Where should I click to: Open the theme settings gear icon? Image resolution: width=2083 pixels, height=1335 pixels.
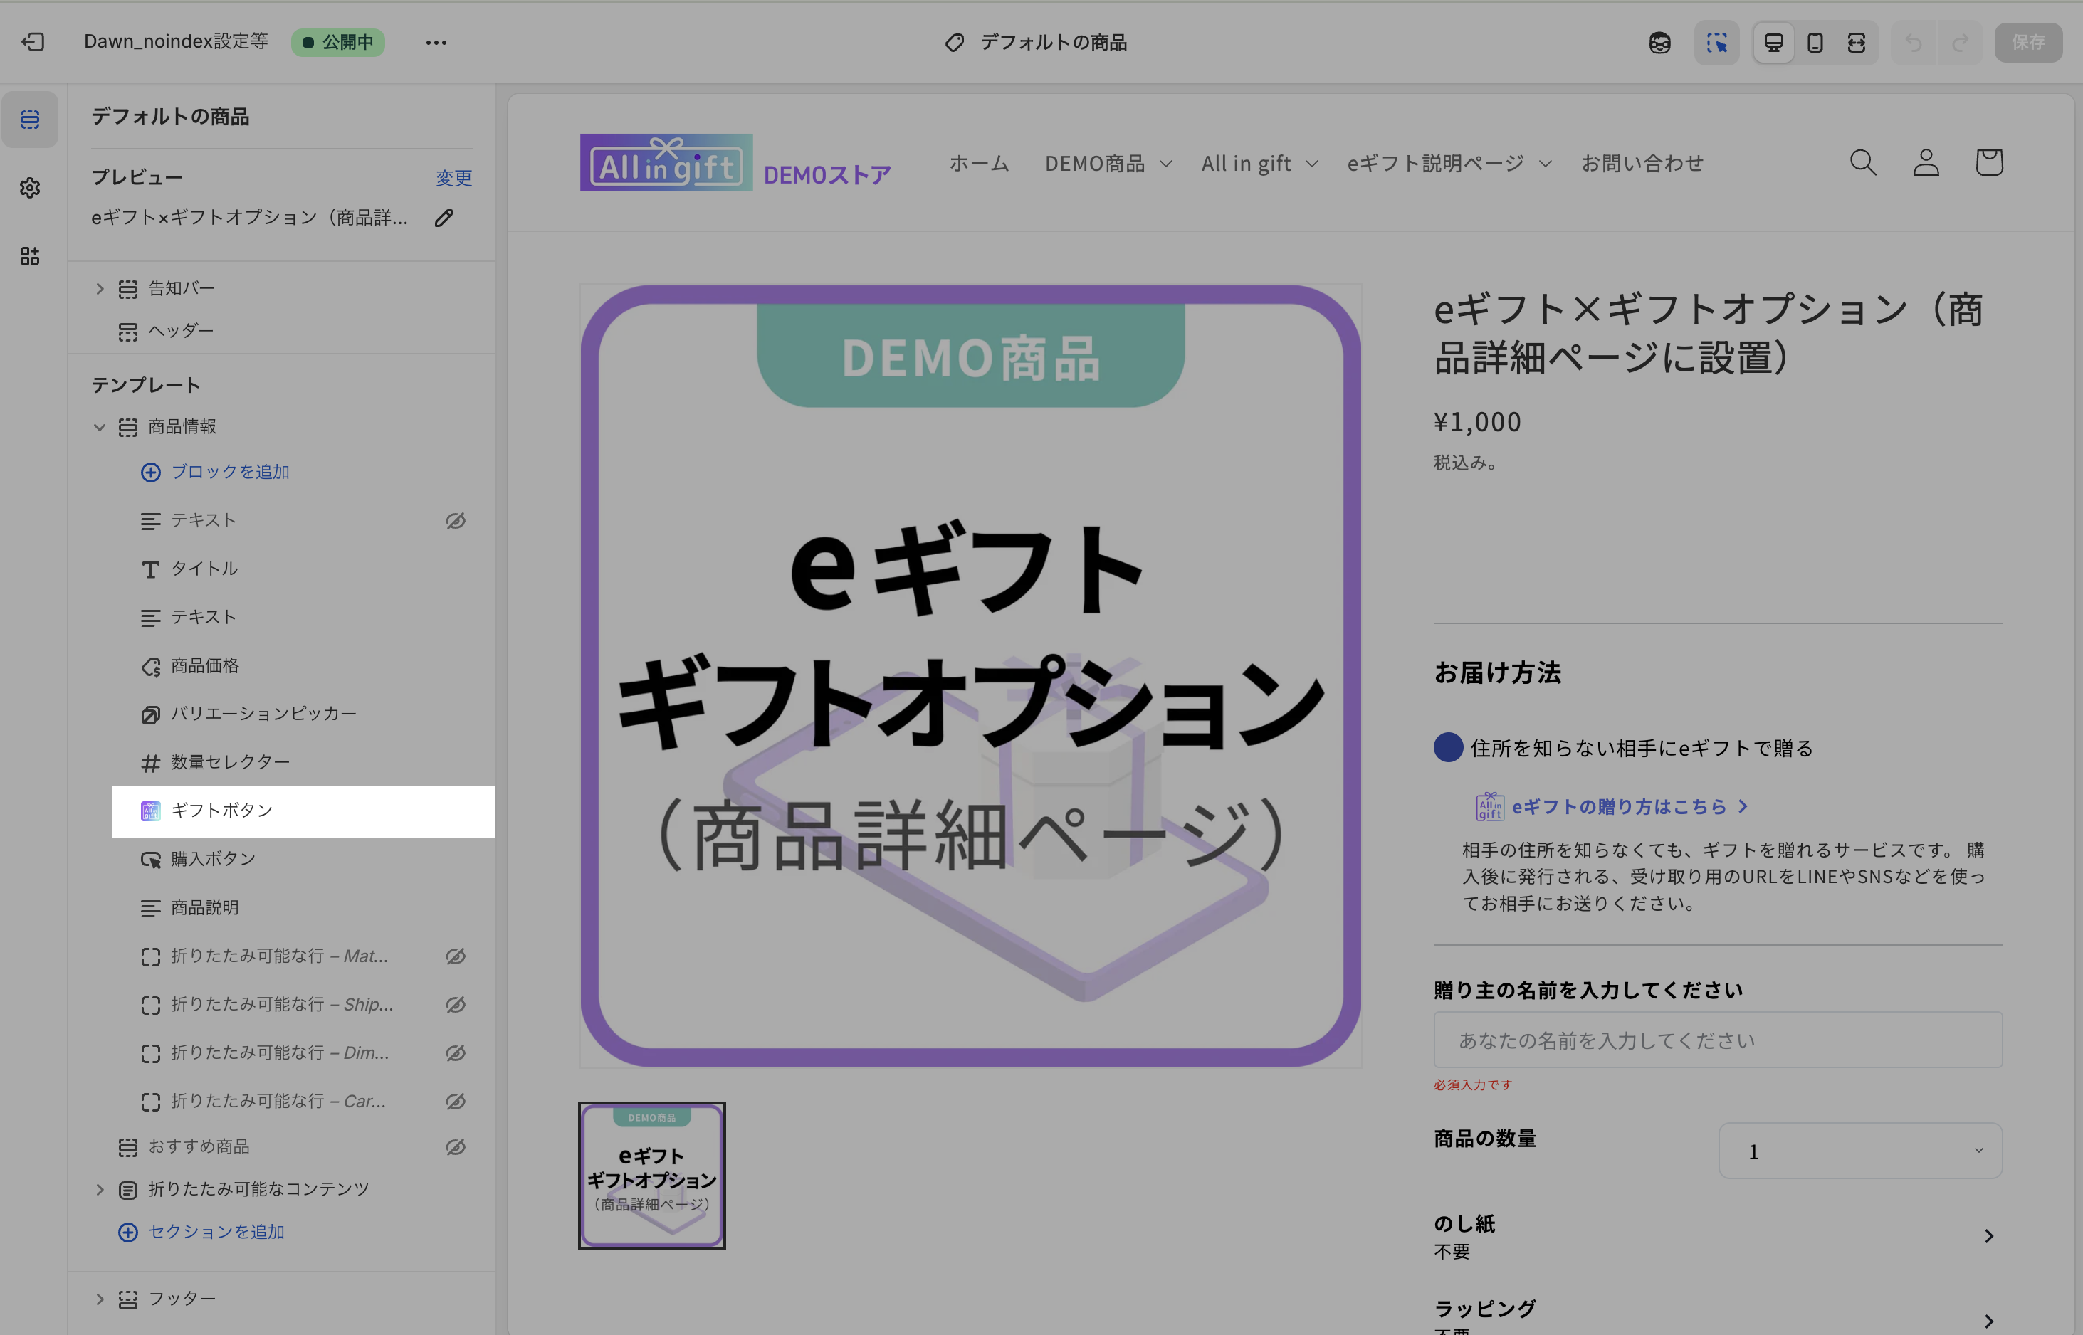(29, 187)
